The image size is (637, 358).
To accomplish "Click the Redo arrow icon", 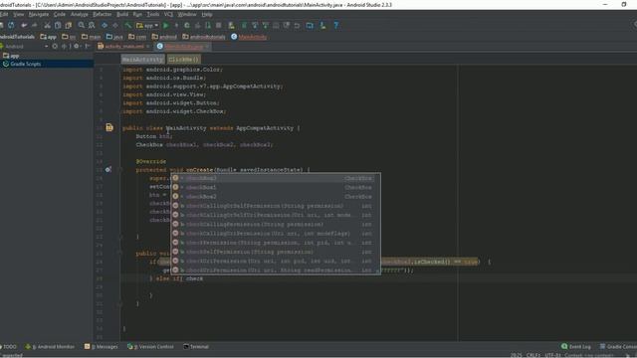I will (x=34, y=25).
